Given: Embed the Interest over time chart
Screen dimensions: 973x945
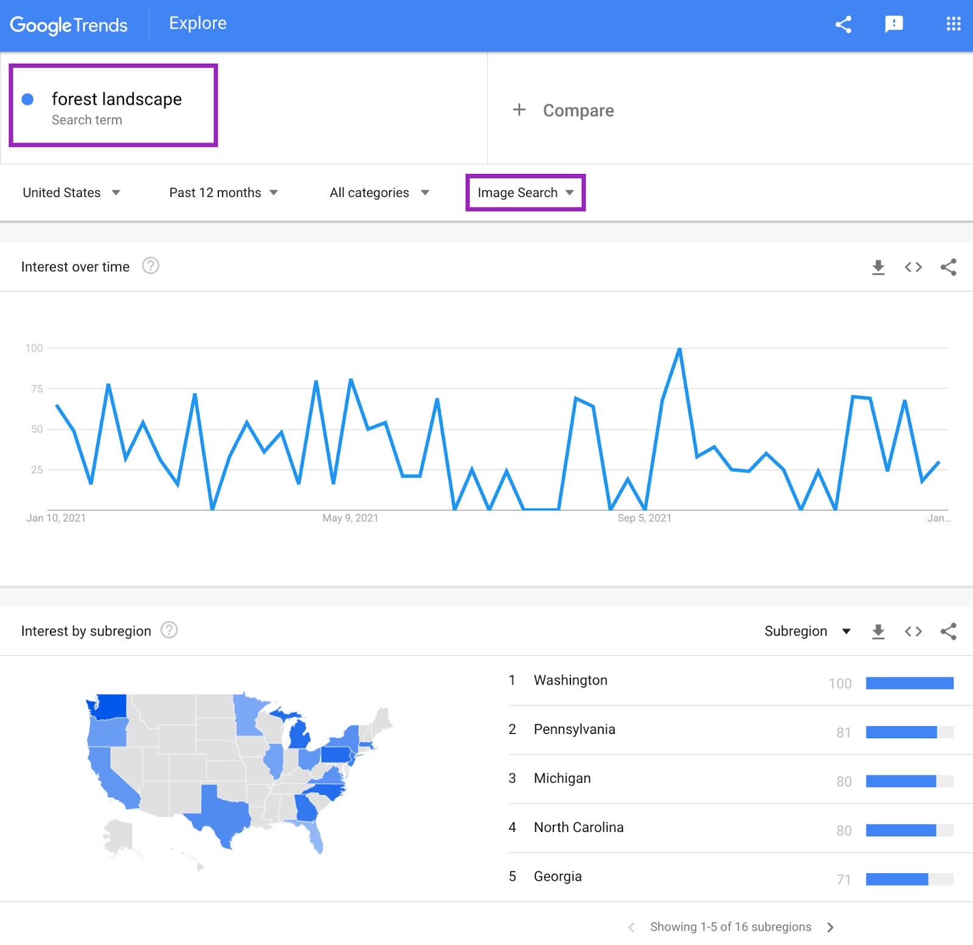Looking at the screenshot, I should coord(913,267).
